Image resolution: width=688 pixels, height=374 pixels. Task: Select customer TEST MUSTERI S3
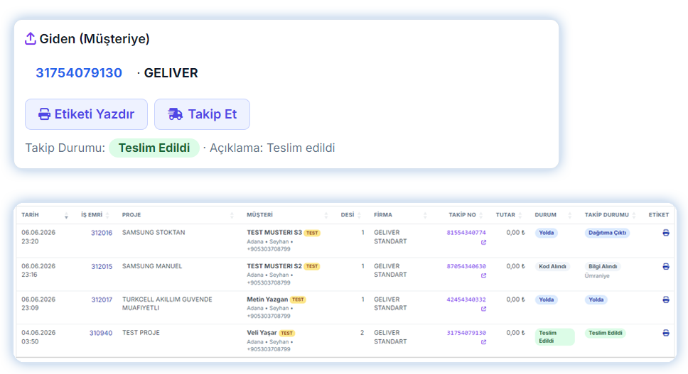(274, 233)
